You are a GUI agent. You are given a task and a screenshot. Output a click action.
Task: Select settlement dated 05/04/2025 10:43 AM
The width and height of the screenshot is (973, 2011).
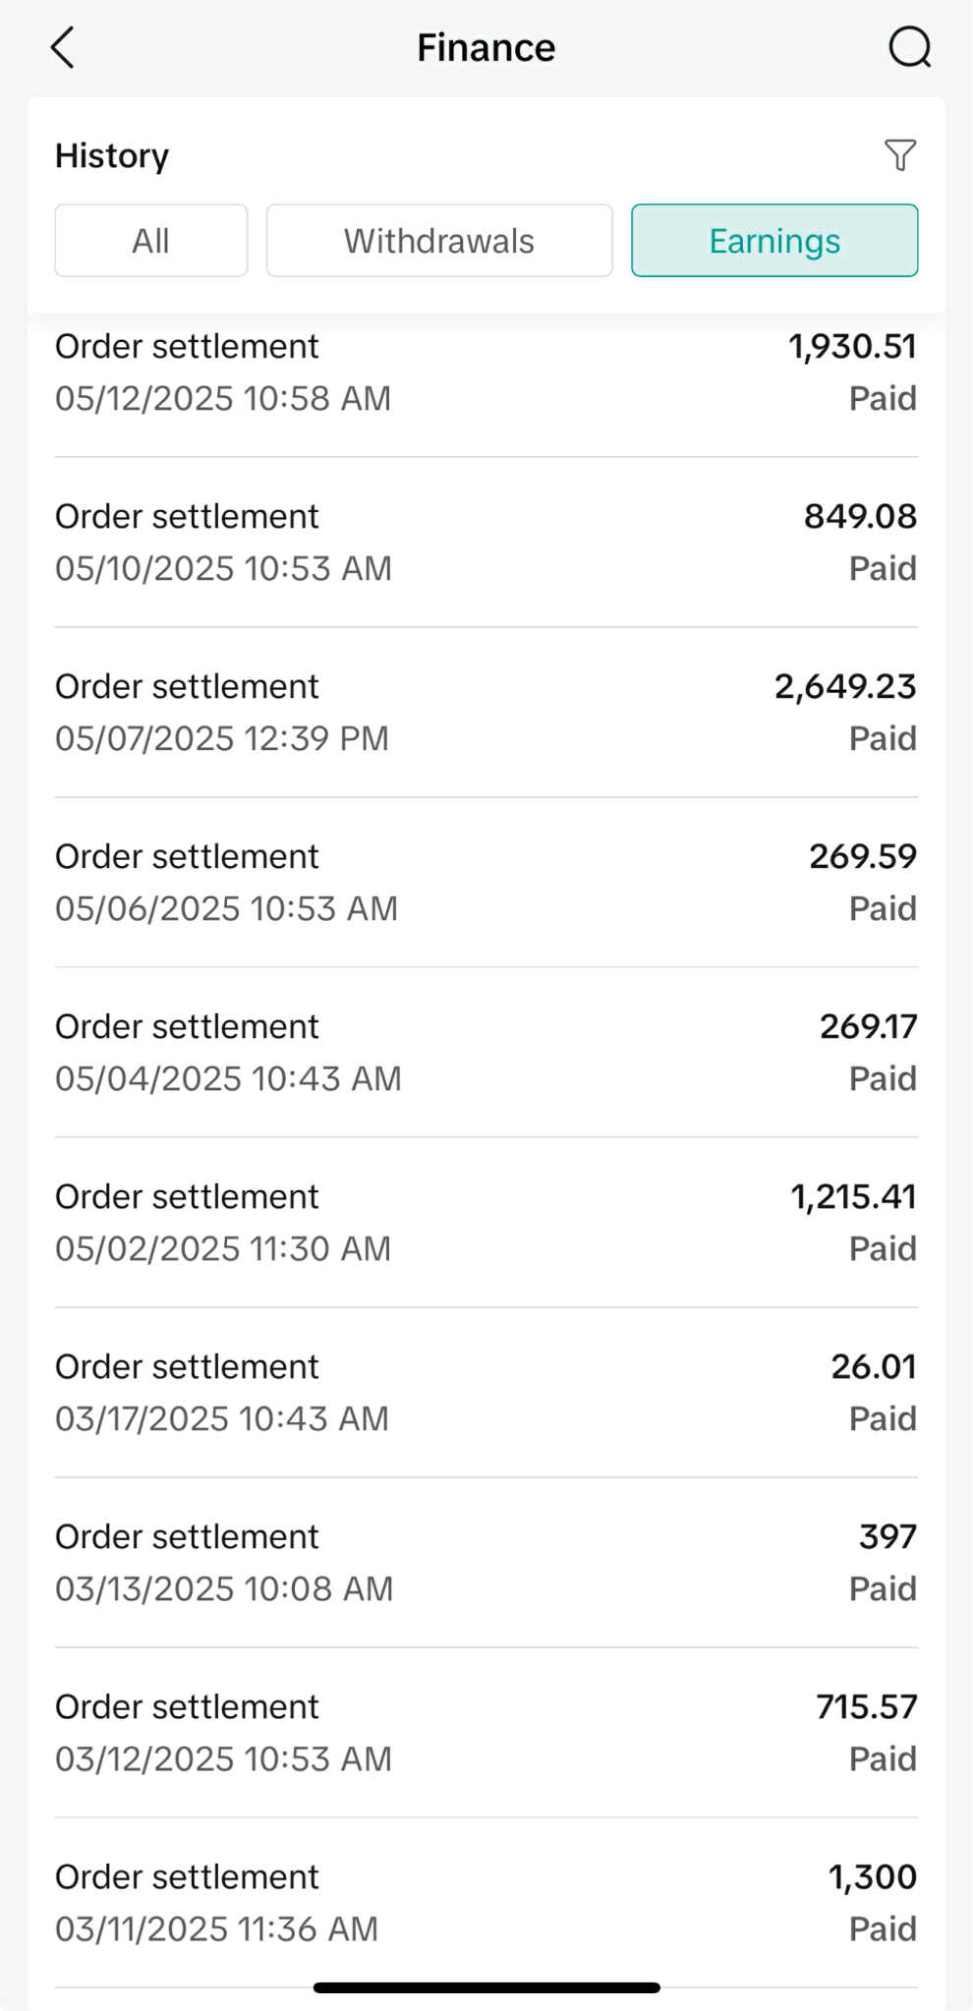[486, 1053]
